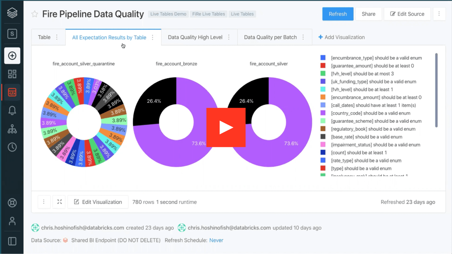
Task: Open kebab menu beside the fullscreen icon
Action: (44, 202)
